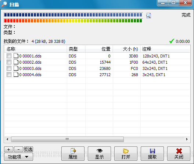Open properties with the 属性 button
The height and width of the screenshot is (164, 194).
73,153
